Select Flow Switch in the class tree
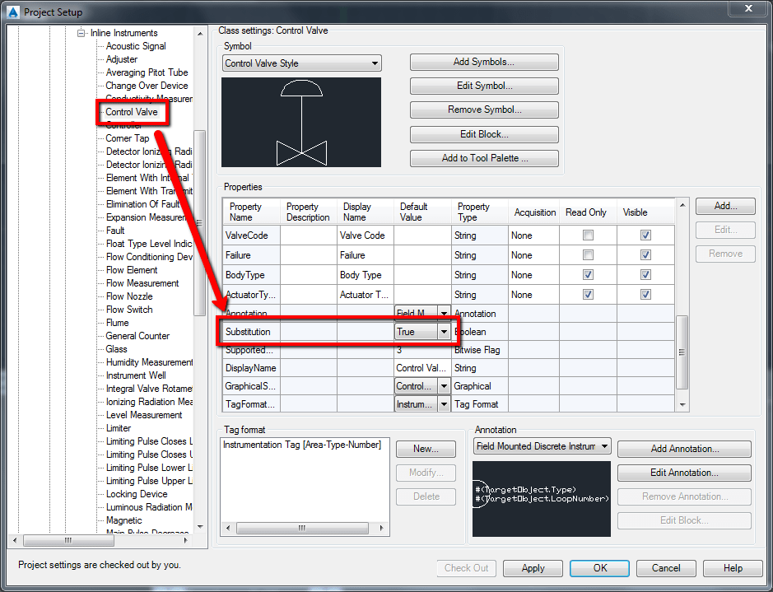This screenshot has width=773, height=592. click(x=129, y=310)
